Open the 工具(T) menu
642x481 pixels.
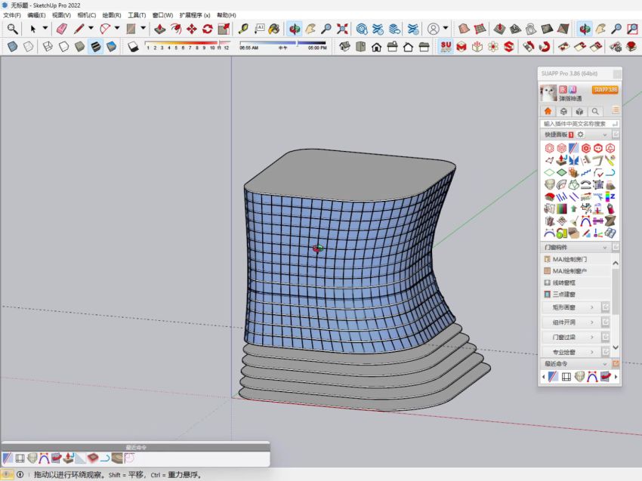click(137, 15)
